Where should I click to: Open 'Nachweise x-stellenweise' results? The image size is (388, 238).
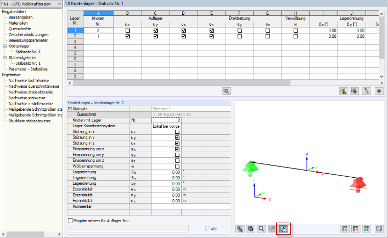tap(31, 104)
